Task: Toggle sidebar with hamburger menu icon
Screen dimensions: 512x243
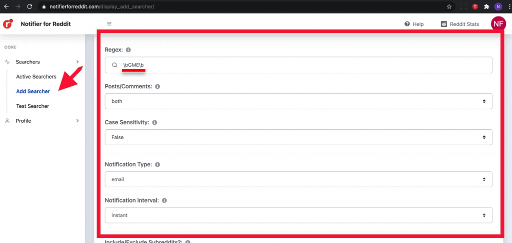Action: (x=109, y=24)
